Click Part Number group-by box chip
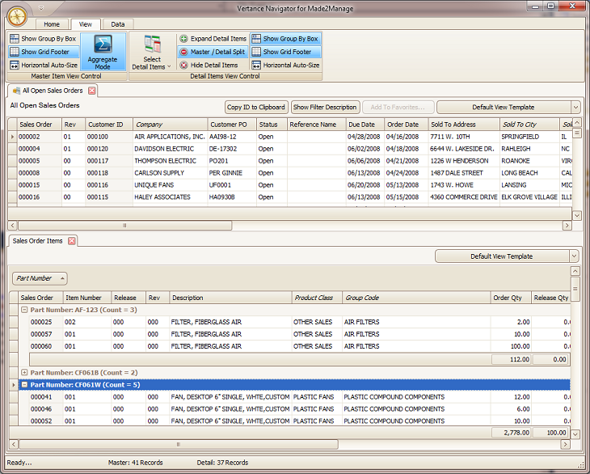Viewport: 590px width, 474px height. click(40, 278)
